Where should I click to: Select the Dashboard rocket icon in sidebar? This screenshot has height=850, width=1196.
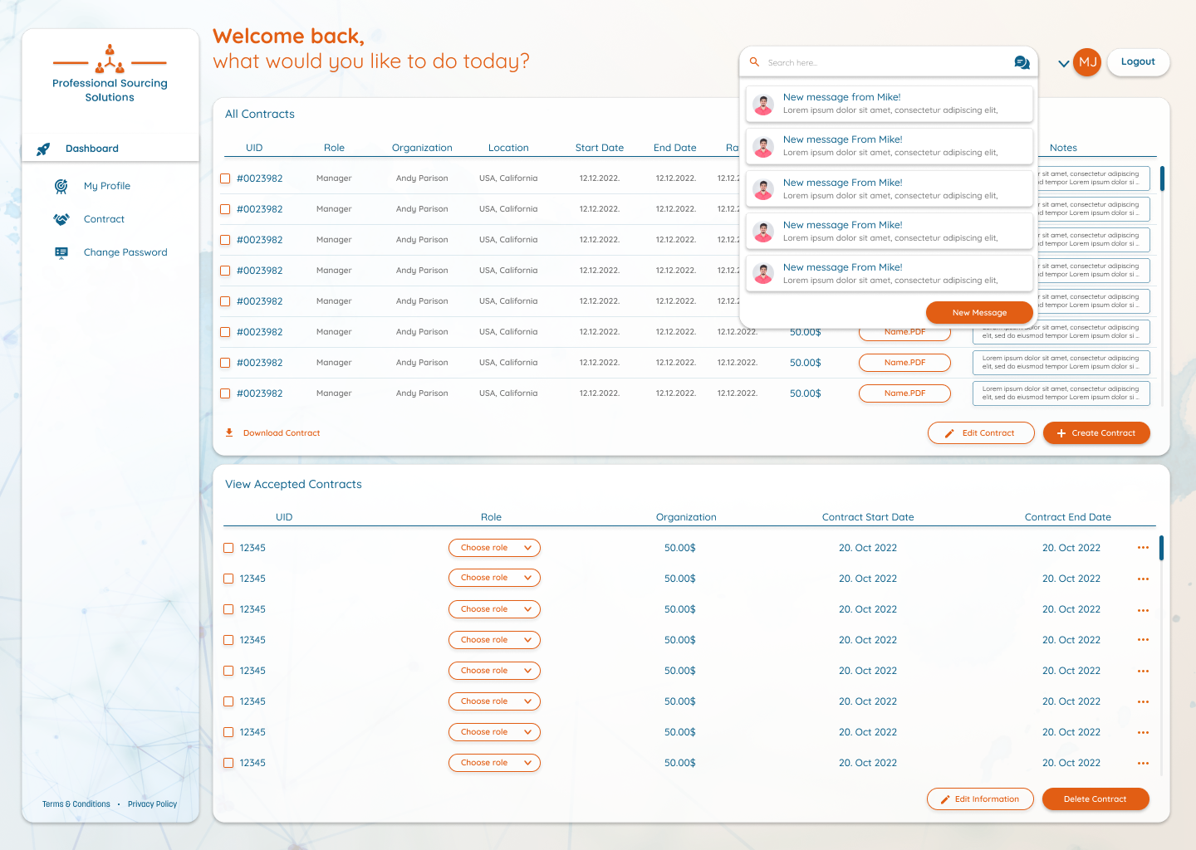(42, 149)
